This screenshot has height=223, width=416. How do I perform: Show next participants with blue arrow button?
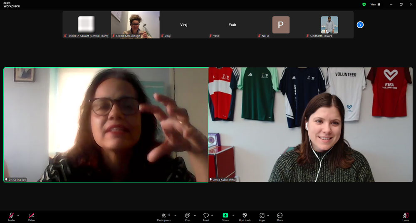coord(360,25)
